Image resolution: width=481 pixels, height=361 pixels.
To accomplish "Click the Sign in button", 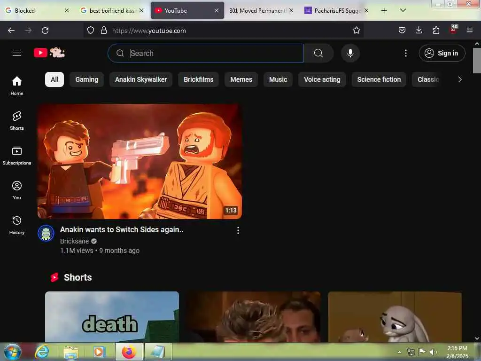I will click(x=442, y=53).
